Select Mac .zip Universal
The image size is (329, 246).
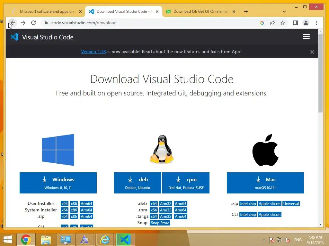click(x=291, y=204)
